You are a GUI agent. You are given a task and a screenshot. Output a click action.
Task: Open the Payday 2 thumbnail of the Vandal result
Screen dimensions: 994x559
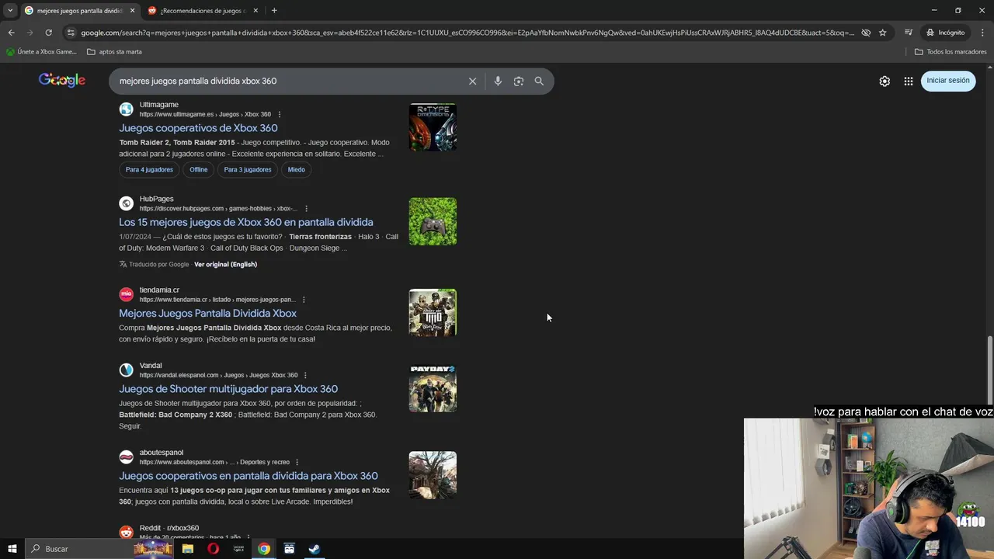point(433,388)
